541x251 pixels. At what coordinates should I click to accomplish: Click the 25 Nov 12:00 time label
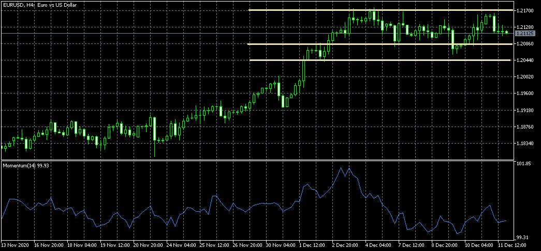click(x=215, y=245)
